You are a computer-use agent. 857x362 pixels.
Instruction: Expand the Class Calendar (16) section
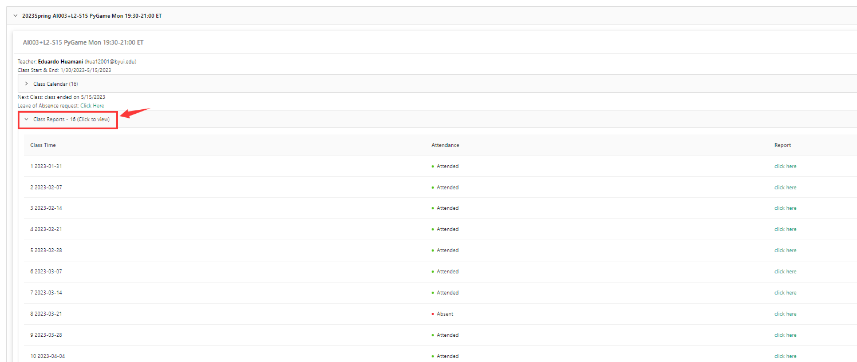[26, 83]
